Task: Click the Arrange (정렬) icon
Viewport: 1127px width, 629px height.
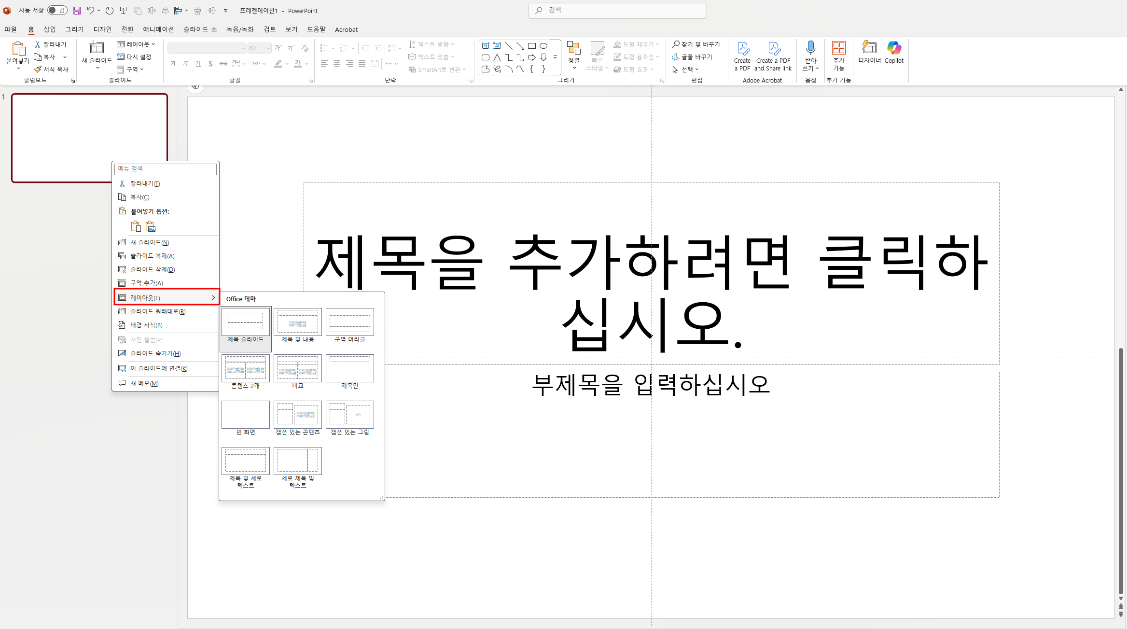Action: pos(573,50)
